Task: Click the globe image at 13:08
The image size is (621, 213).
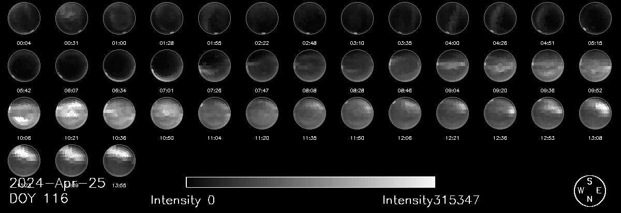Action: point(595,113)
